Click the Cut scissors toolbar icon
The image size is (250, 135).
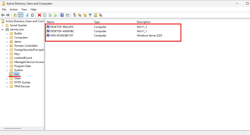[27, 15]
